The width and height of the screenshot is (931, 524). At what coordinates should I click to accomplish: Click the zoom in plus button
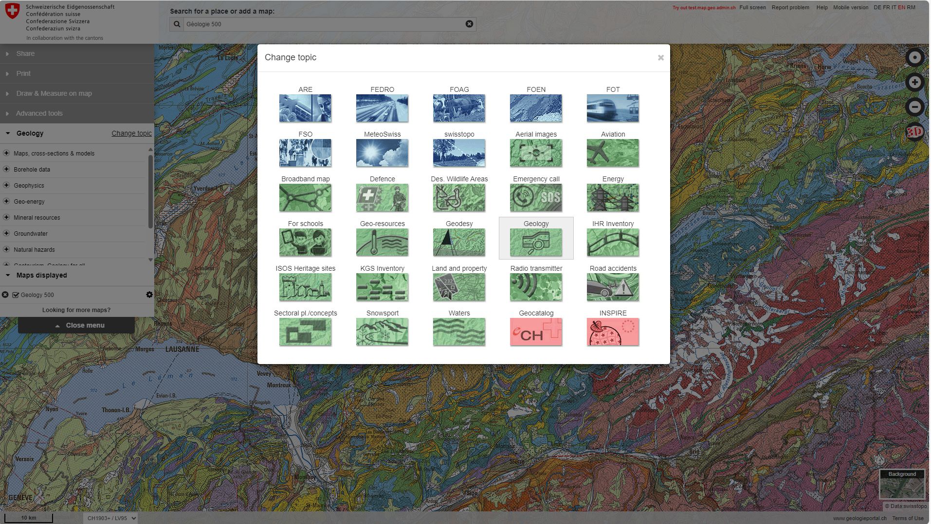(x=914, y=83)
